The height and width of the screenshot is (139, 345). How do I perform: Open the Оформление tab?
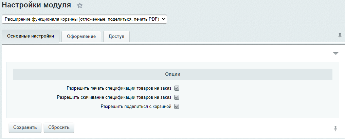[81, 37]
